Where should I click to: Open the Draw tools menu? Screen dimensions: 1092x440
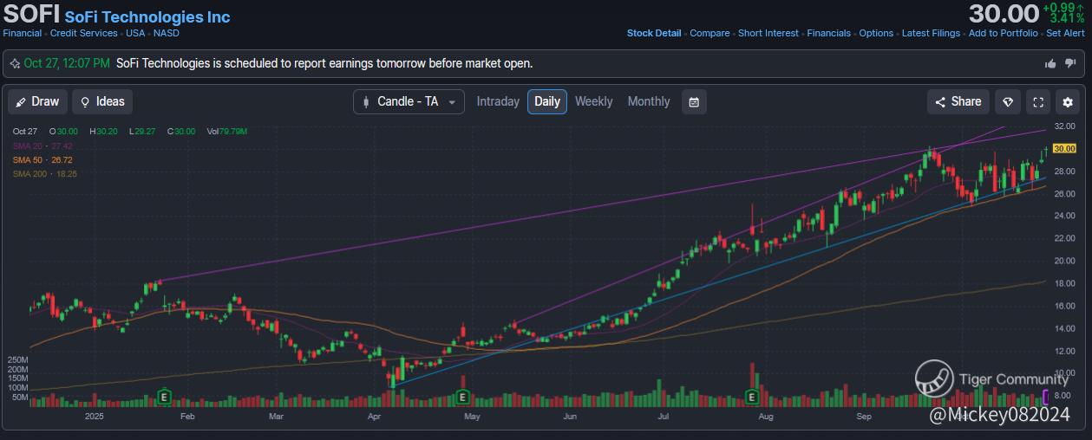[x=37, y=101]
